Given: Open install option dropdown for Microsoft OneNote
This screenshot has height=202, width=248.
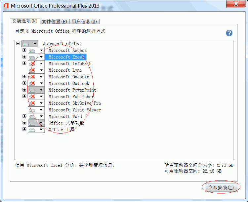Looking at the screenshot, I should [41, 77].
